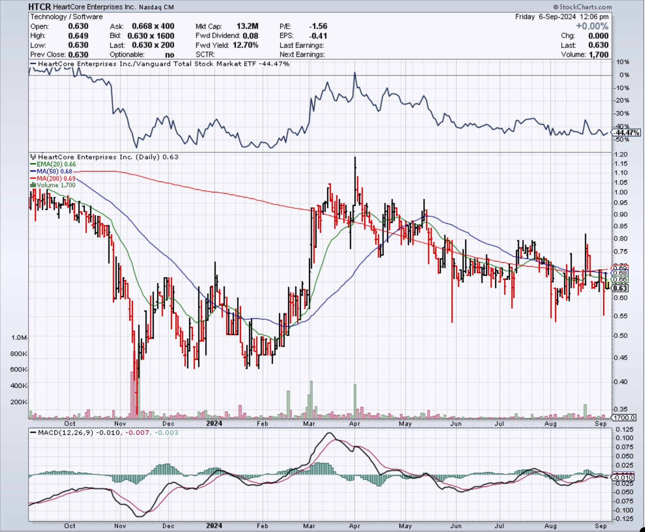Click the 2024 label under the MACD panel

point(214,525)
